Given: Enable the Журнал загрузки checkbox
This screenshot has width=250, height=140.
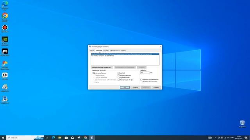Looking at the screenshot, I should pyautogui.click(x=118, y=75).
